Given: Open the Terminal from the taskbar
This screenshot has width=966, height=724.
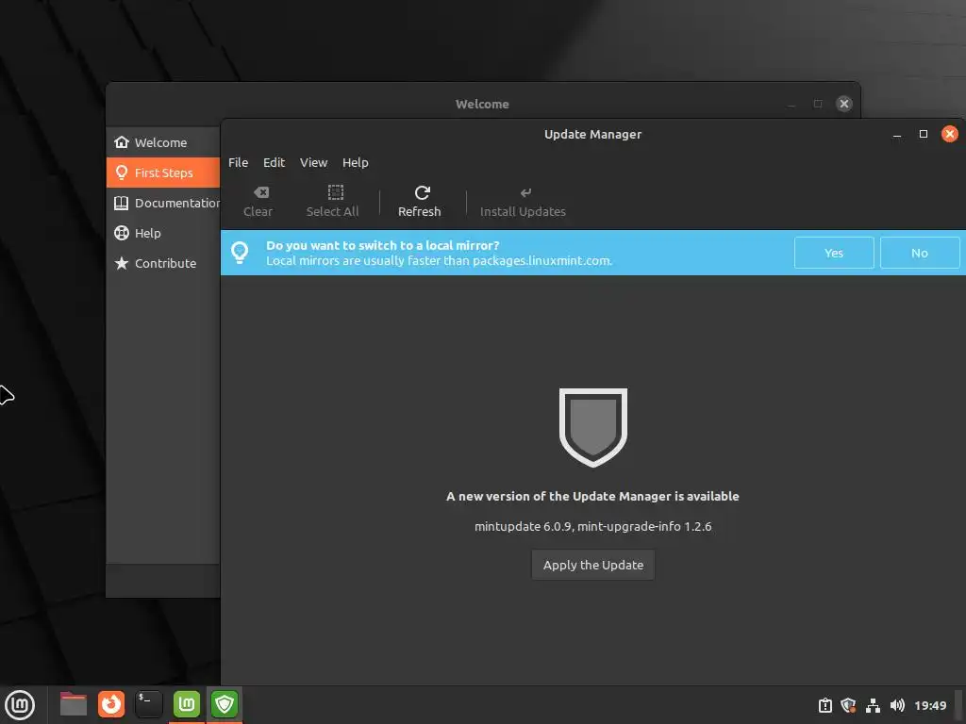Looking at the screenshot, I should (148, 704).
